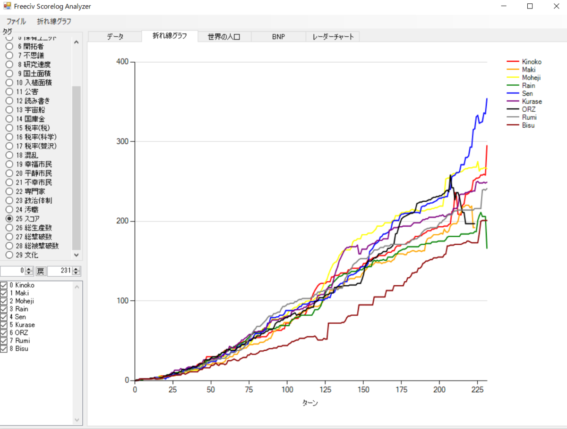Select the 20 平静市民 radio button
This screenshot has height=429, width=567.
(9, 173)
